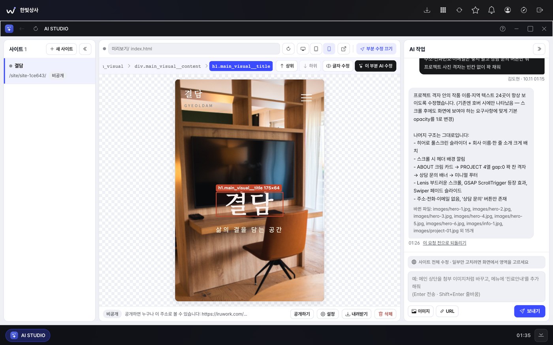The height and width of the screenshot is (345, 553).
Task: Open AI Studio help icon
Action: coord(503,29)
